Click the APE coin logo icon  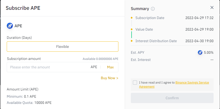pyautogui.click(x=10, y=26)
